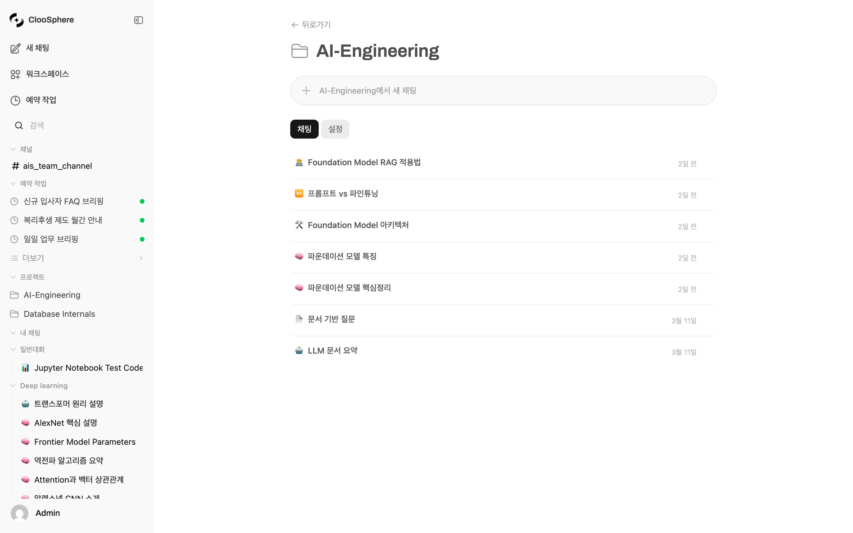Click the 뒤로가기 back link
The width and height of the screenshot is (853, 533).
[x=310, y=25]
